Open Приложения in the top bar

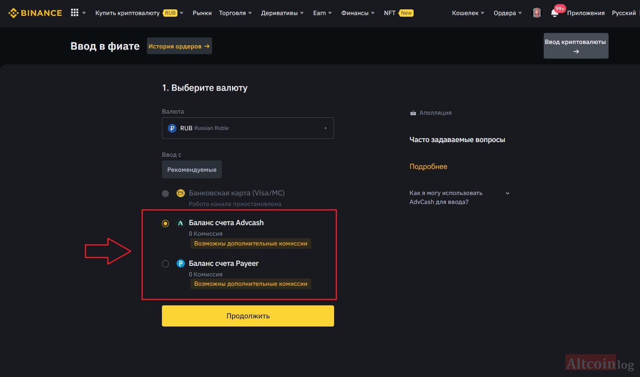tap(586, 13)
